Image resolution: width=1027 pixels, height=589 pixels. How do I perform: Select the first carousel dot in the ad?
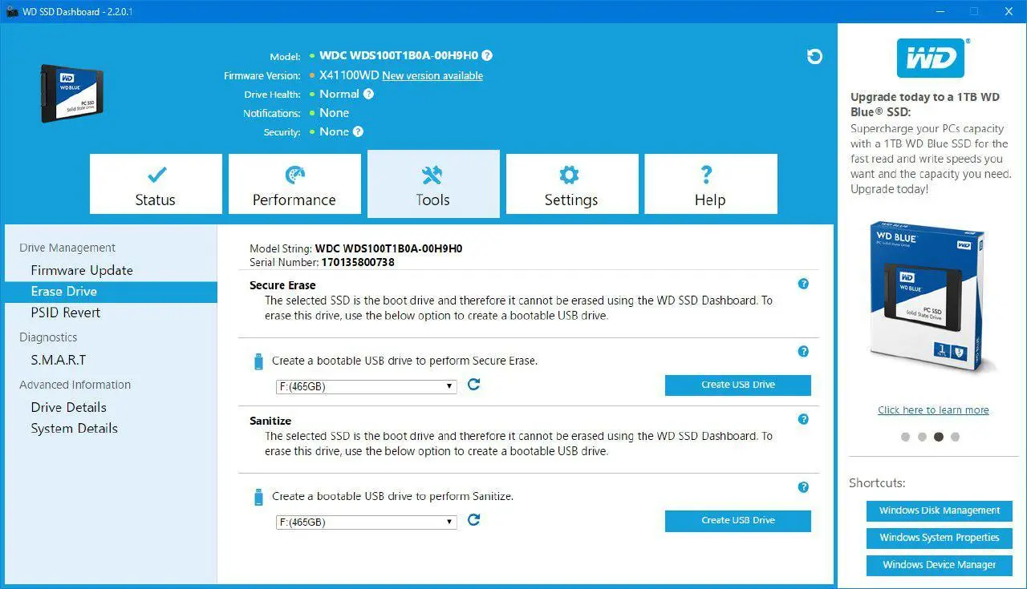906,437
